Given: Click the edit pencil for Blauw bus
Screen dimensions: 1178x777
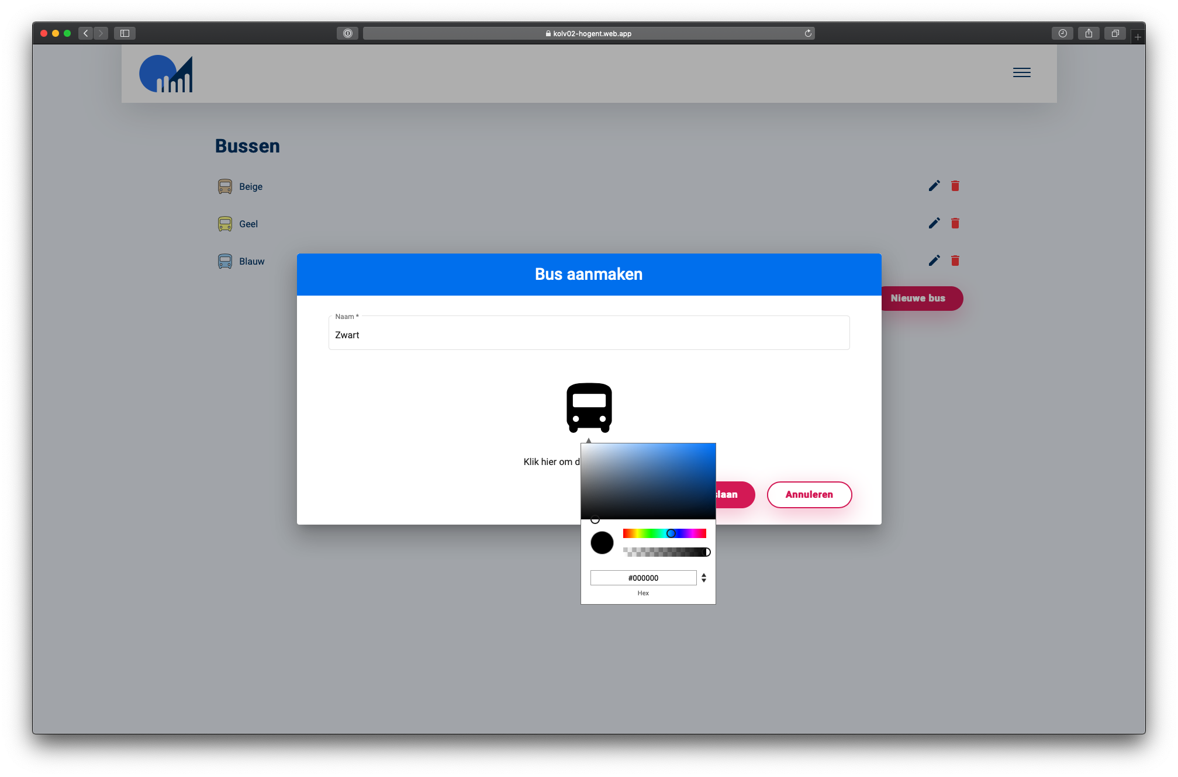Looking at the screenshot, I should (x=934, y=261).
